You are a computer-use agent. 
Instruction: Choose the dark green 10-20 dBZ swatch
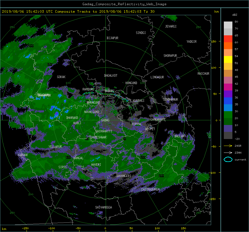[x=228, y=121]
